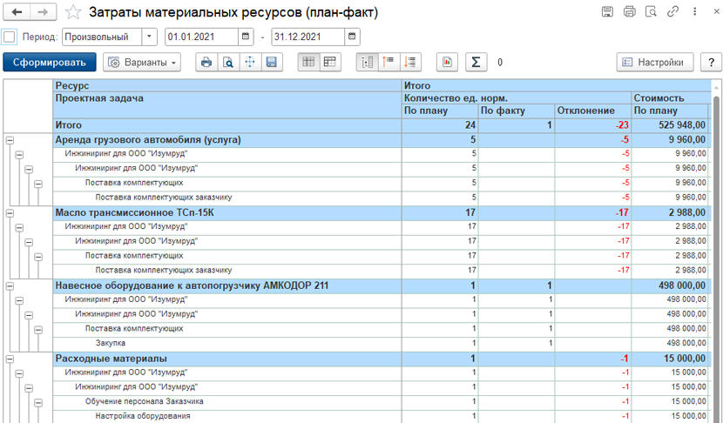Select the Закупка row
This screenshot has width=723, height=423.
coord(226,343)
